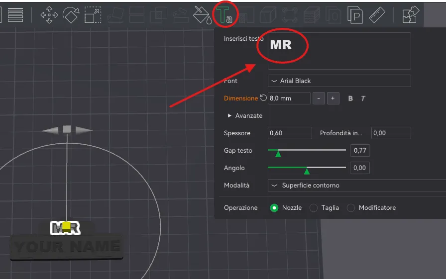Click the pages icon marked with P

coord(355,15)
